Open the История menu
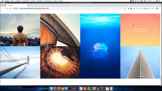The image size is (162, 91). pos(33,1)
